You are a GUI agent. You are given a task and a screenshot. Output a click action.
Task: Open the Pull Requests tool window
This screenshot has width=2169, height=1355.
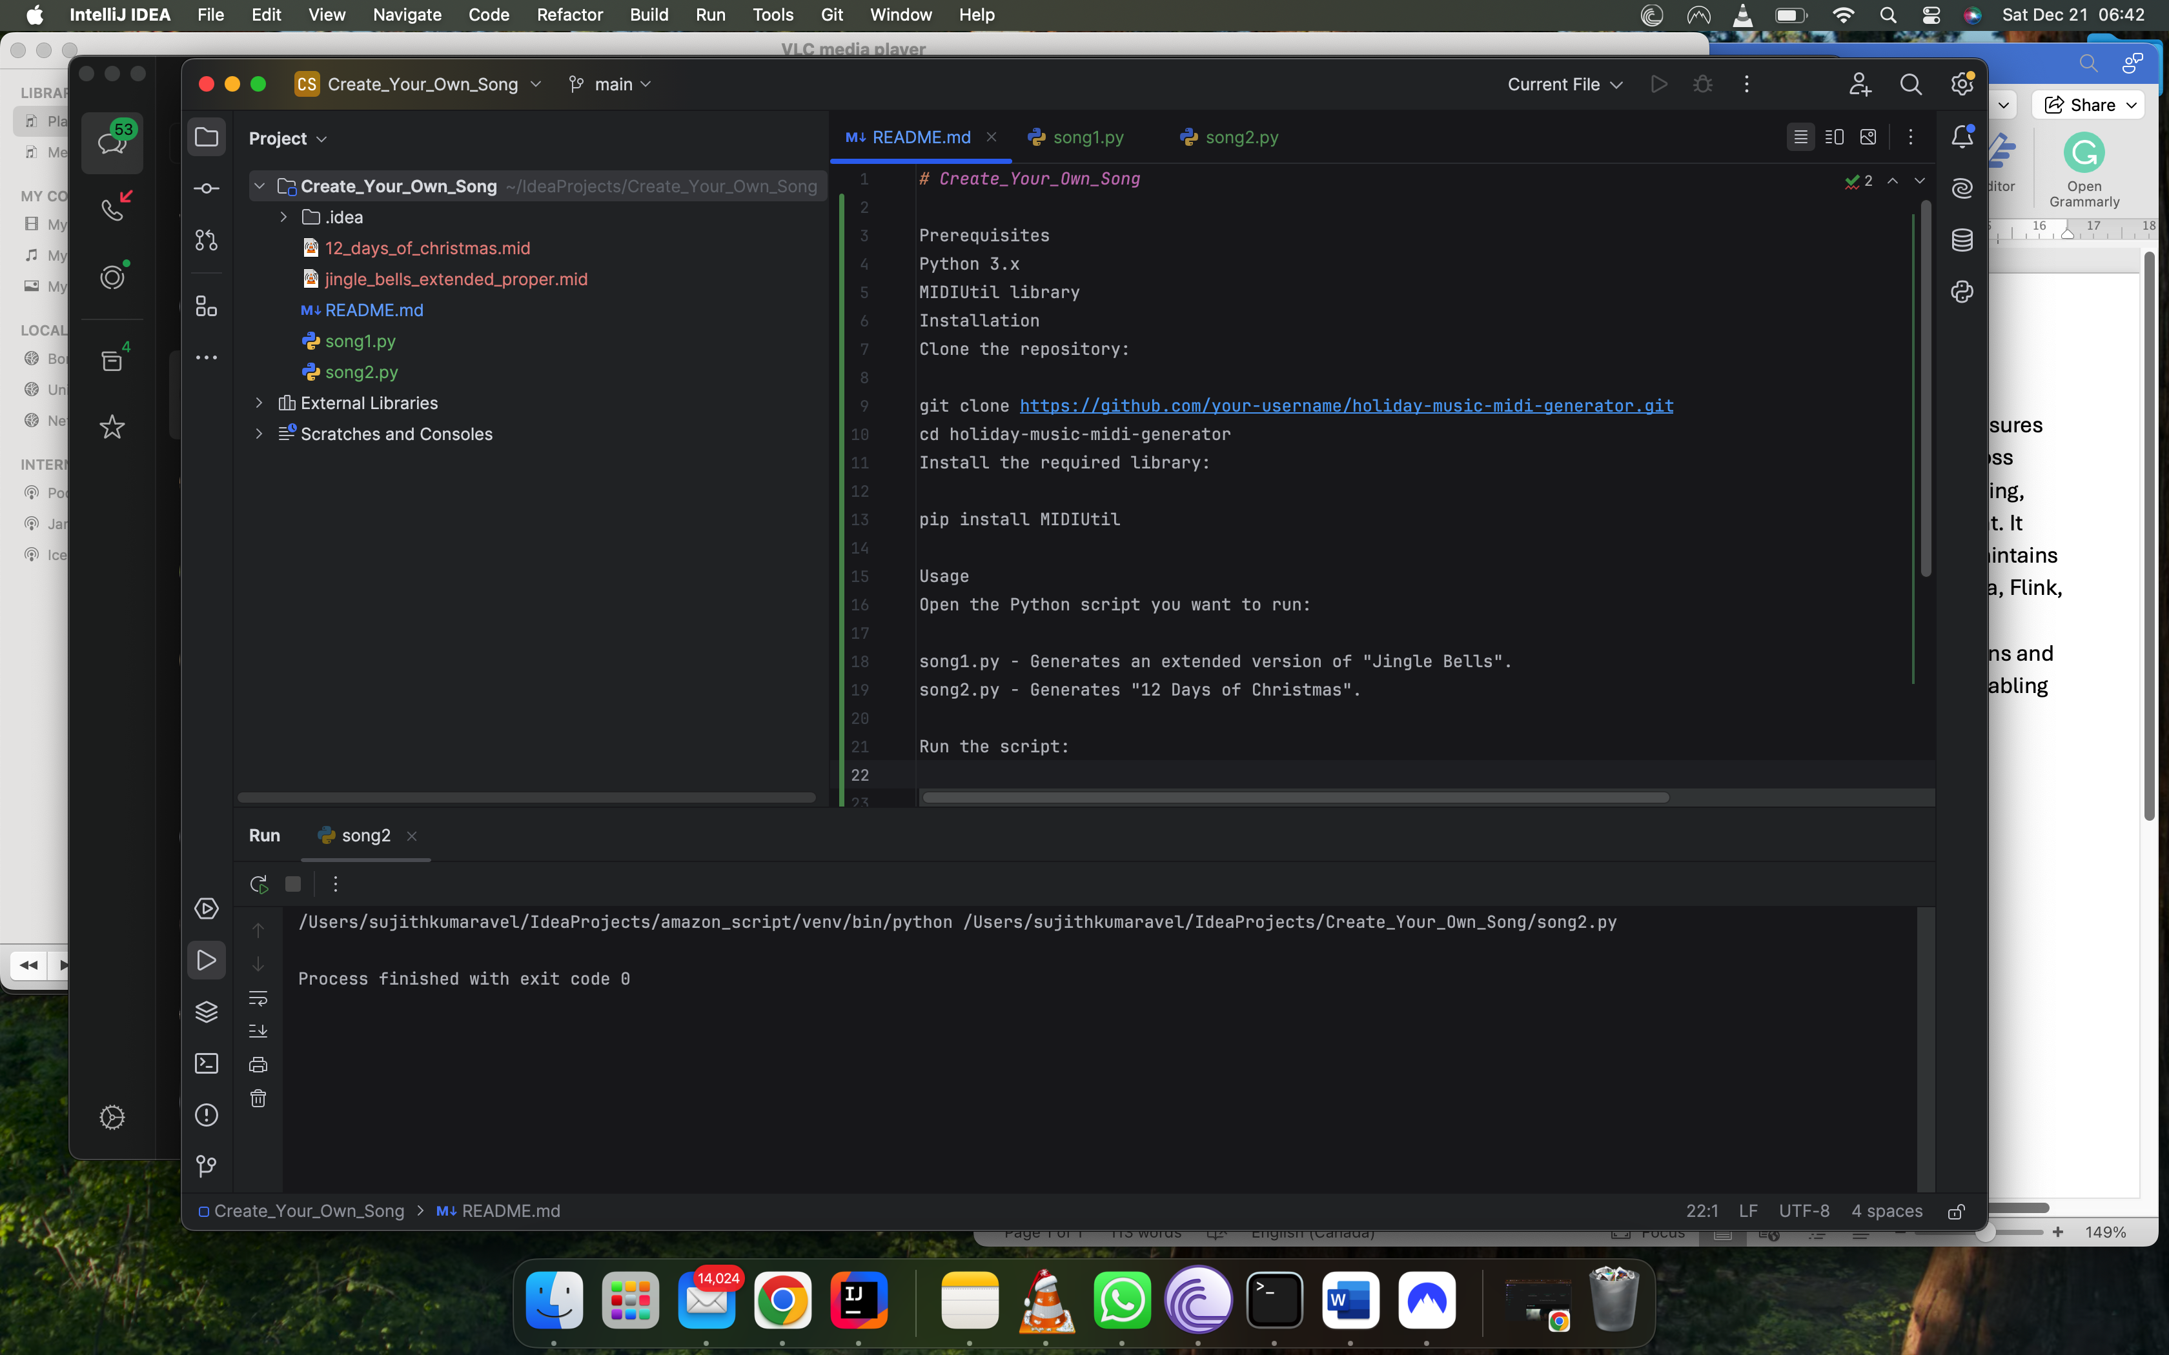point(206,240)
